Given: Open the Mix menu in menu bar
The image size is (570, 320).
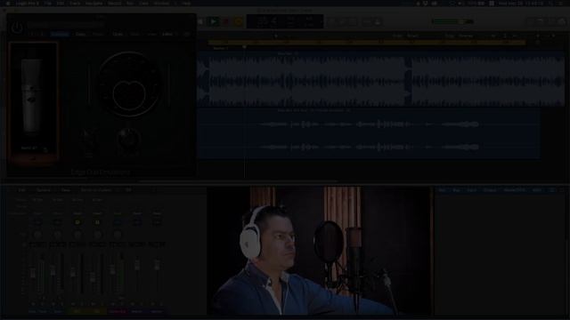Looking at the screenshot, I should coord(130,4).
